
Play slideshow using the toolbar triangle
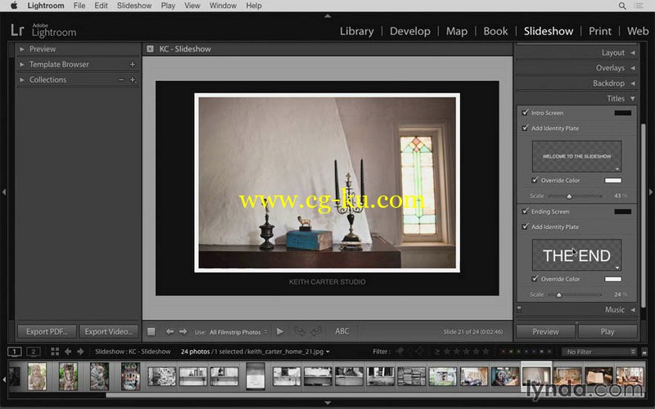280,331
